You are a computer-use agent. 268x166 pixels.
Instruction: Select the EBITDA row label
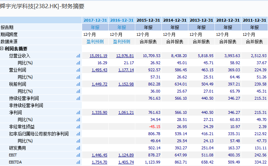pos(15,162)
